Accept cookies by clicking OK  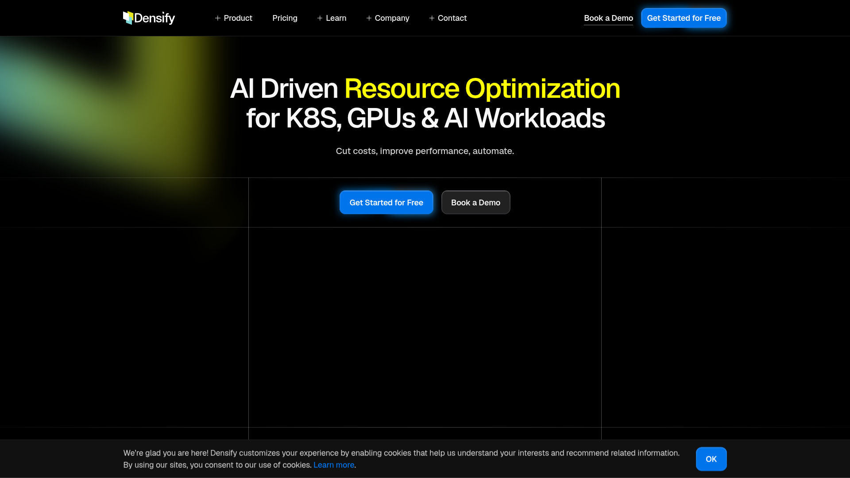point(711,459)
